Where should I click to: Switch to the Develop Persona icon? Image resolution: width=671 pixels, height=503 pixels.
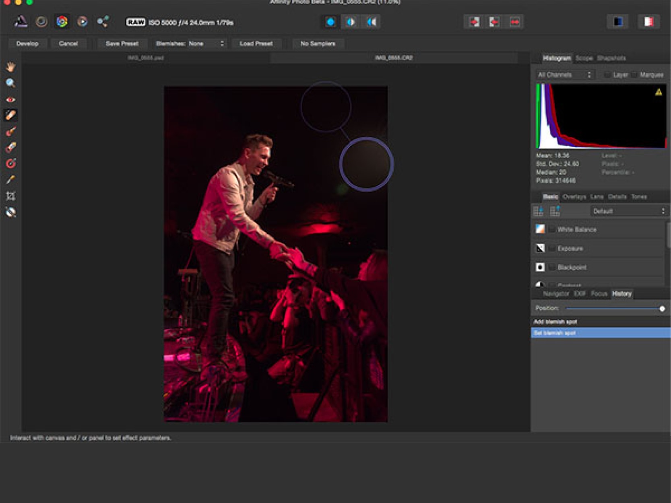[x=62, y=22]
